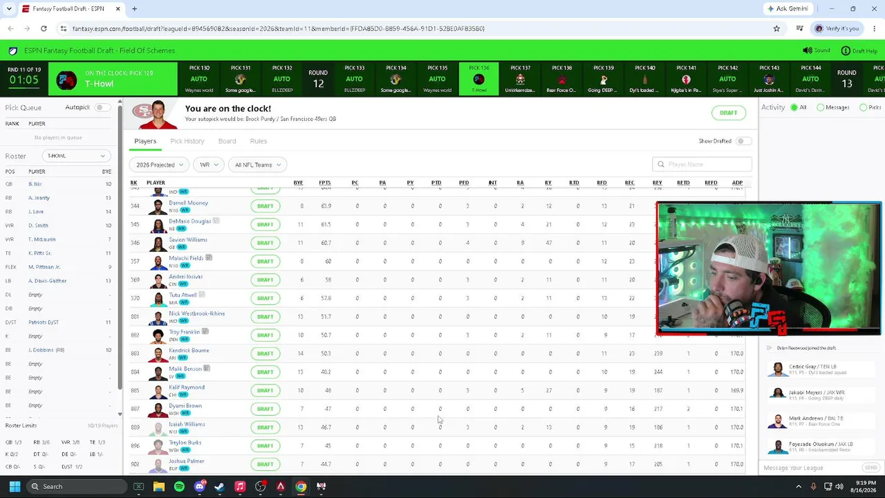
Task: Open Discord from the taskbar
Action: (x=200, y=486)
